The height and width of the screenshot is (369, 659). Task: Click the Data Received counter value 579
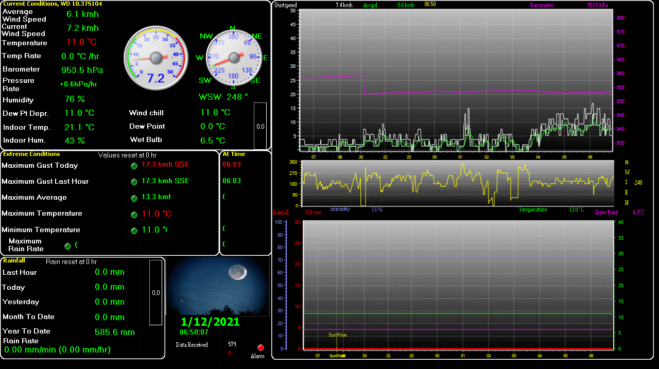pyautogui.click(x=232, y=344)
